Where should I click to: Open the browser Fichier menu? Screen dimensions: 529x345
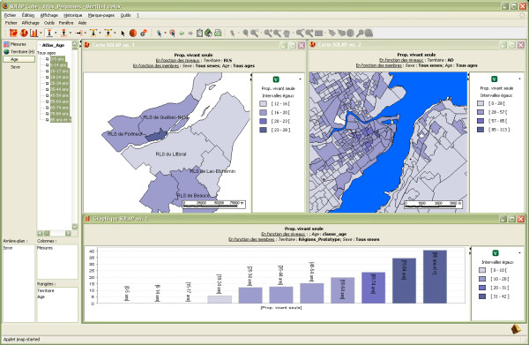click(x=10, y=15)
